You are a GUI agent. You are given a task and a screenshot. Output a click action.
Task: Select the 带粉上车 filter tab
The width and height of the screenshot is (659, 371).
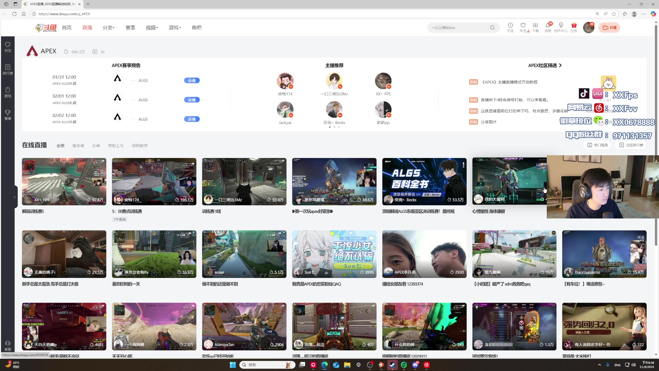click(116, 146)
